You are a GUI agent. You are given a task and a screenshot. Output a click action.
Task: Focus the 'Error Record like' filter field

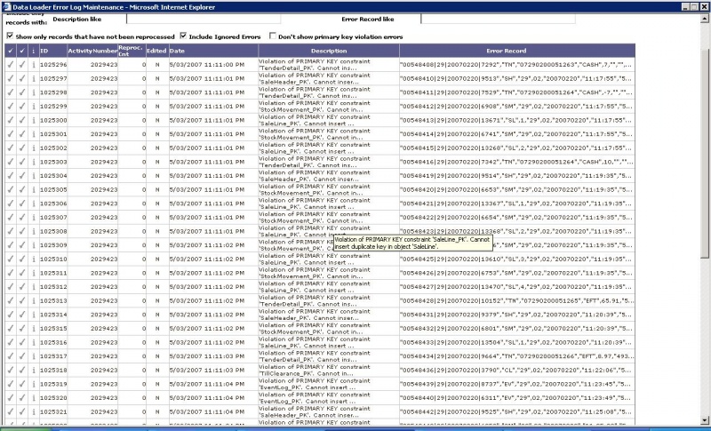tap(499, 19)
